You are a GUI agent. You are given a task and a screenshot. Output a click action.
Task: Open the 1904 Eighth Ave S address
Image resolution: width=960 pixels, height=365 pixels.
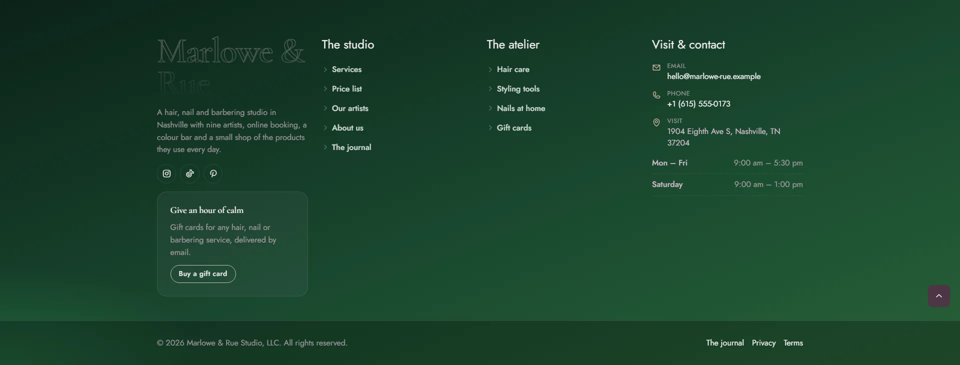[723, 137]
